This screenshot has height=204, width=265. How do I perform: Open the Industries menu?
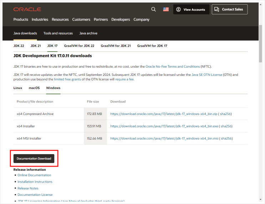40,20
